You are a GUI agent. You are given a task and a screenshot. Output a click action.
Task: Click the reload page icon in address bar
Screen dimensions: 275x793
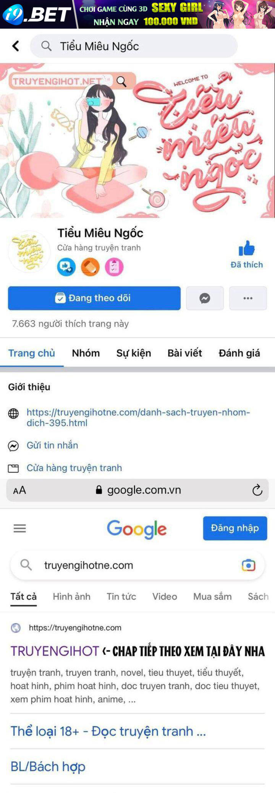click(257, 490)
